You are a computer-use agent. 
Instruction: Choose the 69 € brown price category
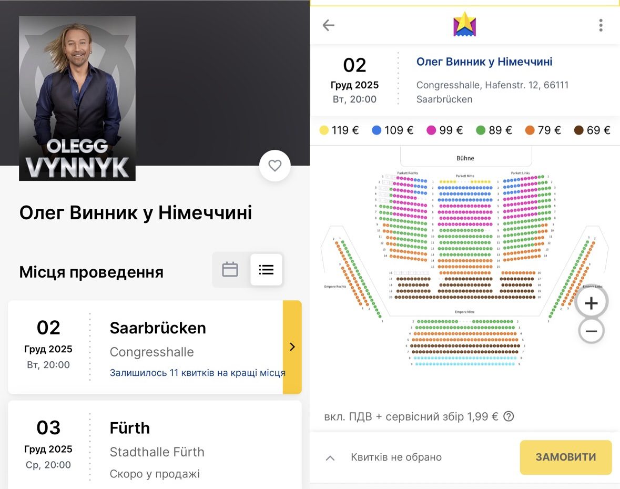click(592, 130)
